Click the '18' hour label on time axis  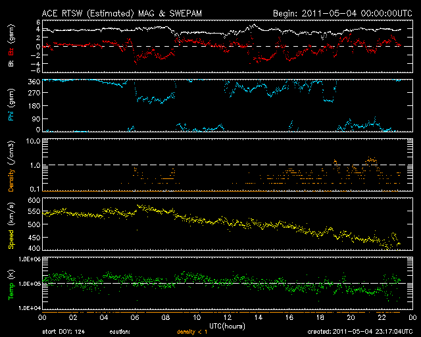[x=320, y=318]
